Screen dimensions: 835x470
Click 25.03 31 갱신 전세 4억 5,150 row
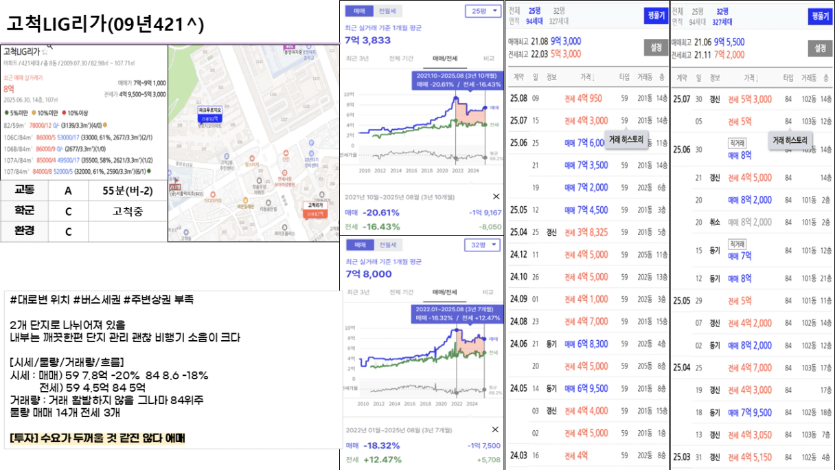click(752, 456)
